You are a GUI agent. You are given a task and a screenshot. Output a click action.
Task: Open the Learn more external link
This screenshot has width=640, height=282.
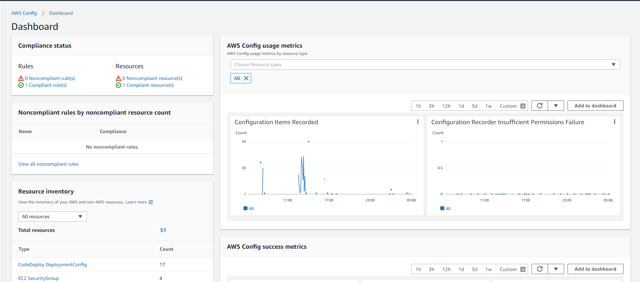pos(139,202)
